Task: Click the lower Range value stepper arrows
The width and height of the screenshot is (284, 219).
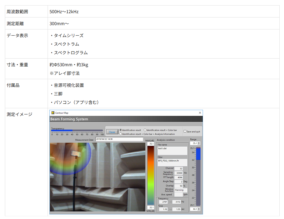Action: [x=199, y=209]
